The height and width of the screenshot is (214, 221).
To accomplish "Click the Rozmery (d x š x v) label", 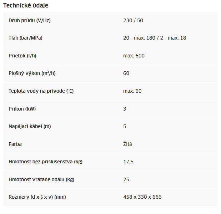I will pos(37,197).
